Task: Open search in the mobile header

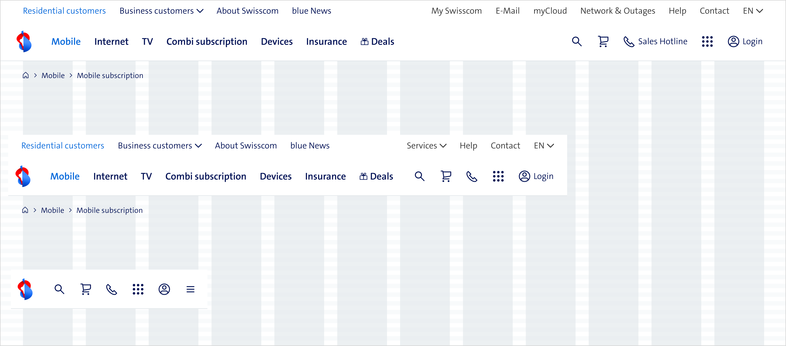Action: pos(59,289)
